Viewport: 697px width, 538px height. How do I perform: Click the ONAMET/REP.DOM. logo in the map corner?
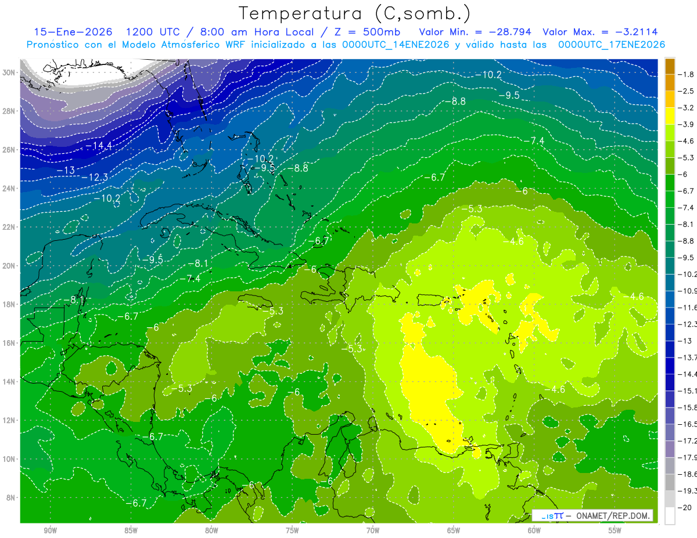592,515
